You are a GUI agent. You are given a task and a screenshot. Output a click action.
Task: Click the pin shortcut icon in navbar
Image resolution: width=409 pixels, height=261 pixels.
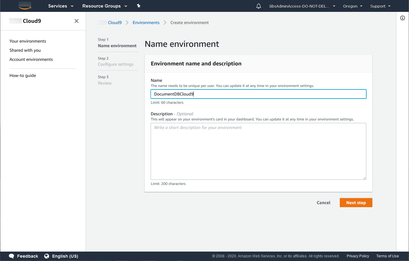pyautogui.click(x=138, y=6)
